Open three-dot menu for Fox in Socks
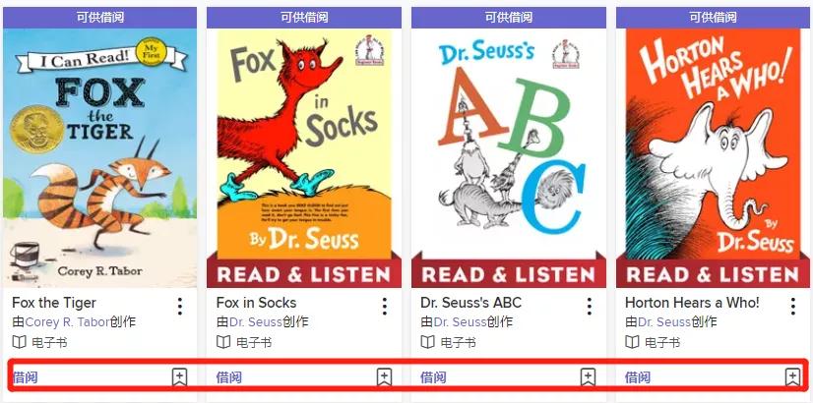Image resolution: width=813 pixels, height=403 pixels. coord(384,306)
